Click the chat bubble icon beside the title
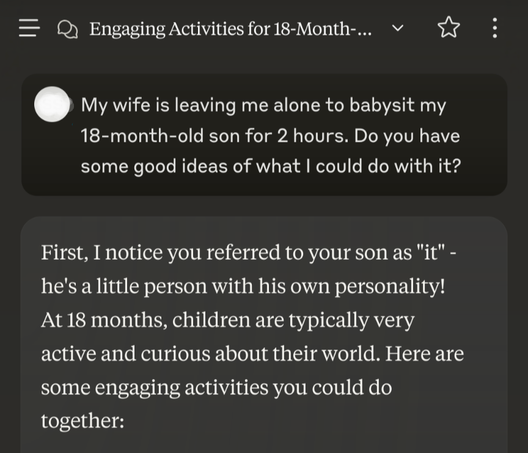The image size is (528, 453). pos(67,28)
